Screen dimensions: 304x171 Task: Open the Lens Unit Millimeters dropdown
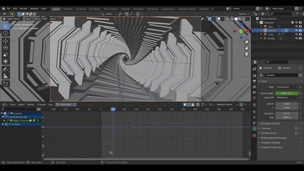[287, 98]
